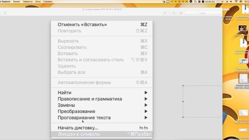Viewport: 249px width, 140px height.
Task: Click the recording timer 00:00:32
Action: [x=210, y=2]
